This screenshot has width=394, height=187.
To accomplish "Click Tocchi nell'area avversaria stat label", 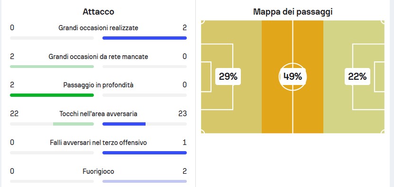I will pyautogui.click(x=98, y=114).
